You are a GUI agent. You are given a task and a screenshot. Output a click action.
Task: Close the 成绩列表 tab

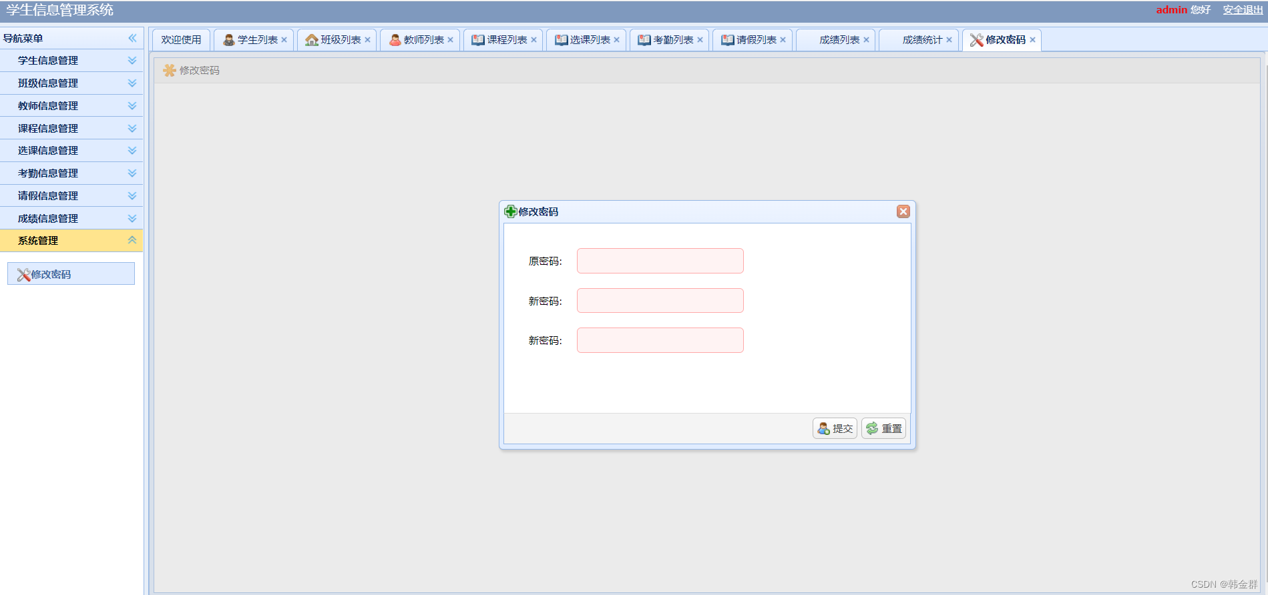[x=866, y=40]
